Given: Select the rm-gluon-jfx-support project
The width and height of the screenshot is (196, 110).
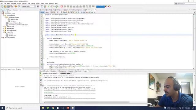Looking at the screenshot, I should coord(10,38).
